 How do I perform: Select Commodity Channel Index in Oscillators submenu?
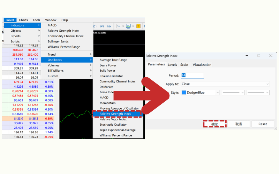[118, 81]
